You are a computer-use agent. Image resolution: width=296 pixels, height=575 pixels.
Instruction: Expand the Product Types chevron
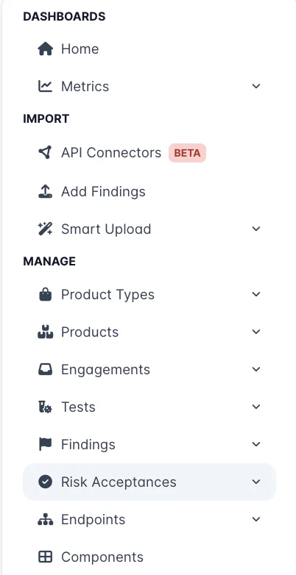[x=256, y=294]
